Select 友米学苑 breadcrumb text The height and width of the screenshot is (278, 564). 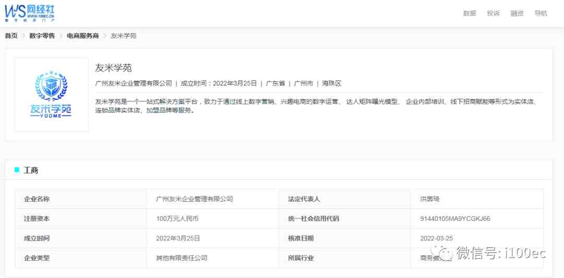123,36
